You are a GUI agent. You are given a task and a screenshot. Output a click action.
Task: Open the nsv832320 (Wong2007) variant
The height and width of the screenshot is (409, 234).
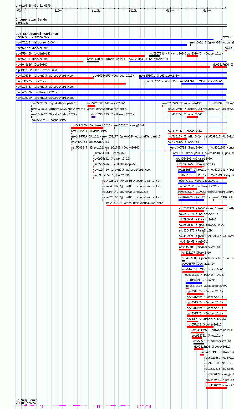pos(130,125)
